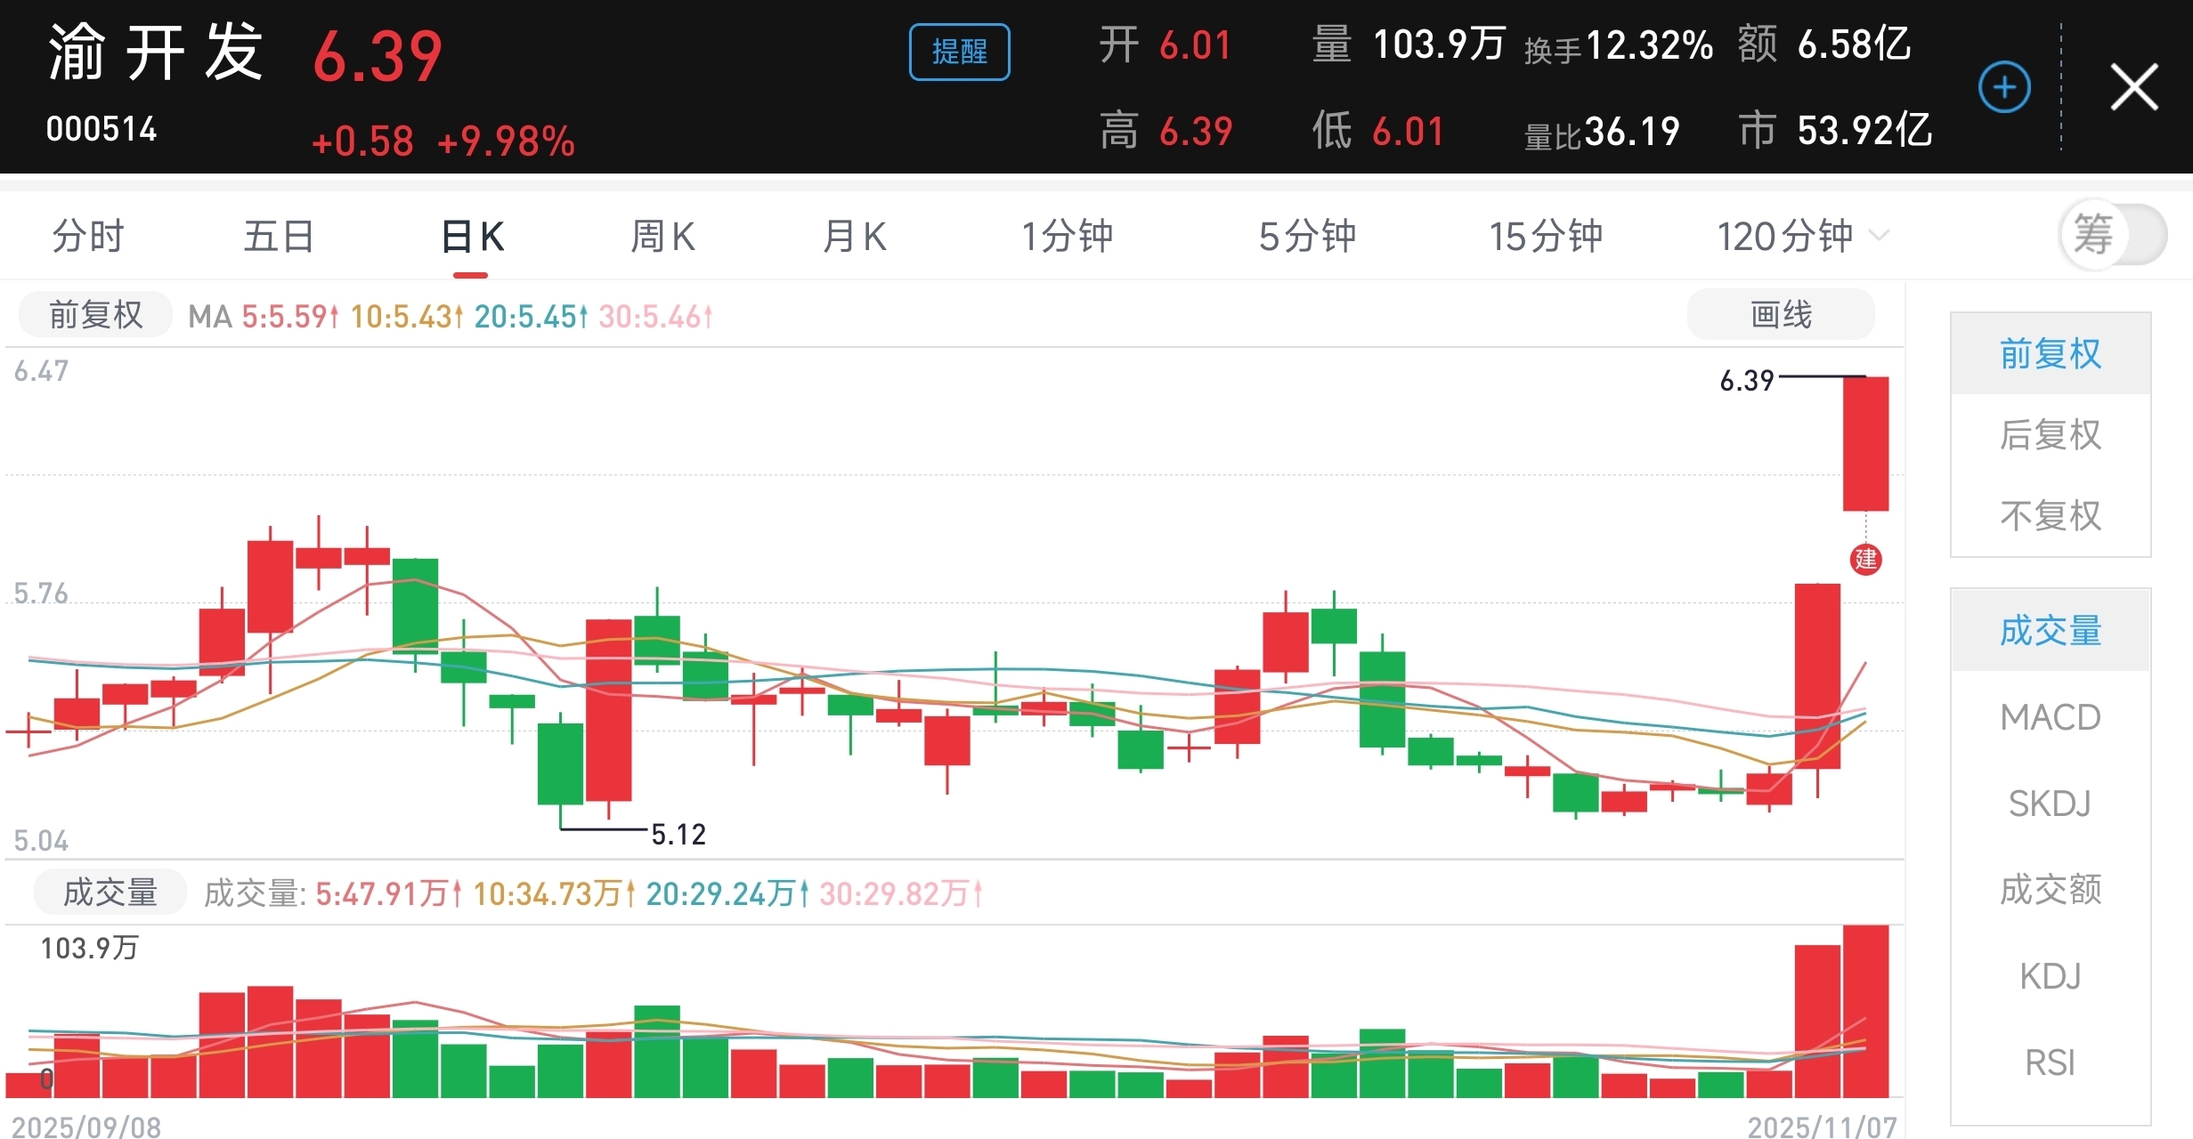Switch to the 分时 tab

pos(87,237)
